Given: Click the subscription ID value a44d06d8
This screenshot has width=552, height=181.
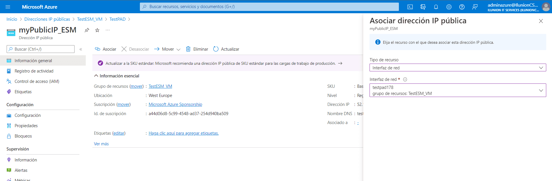Looking at the screenshot, I should 188,114.
